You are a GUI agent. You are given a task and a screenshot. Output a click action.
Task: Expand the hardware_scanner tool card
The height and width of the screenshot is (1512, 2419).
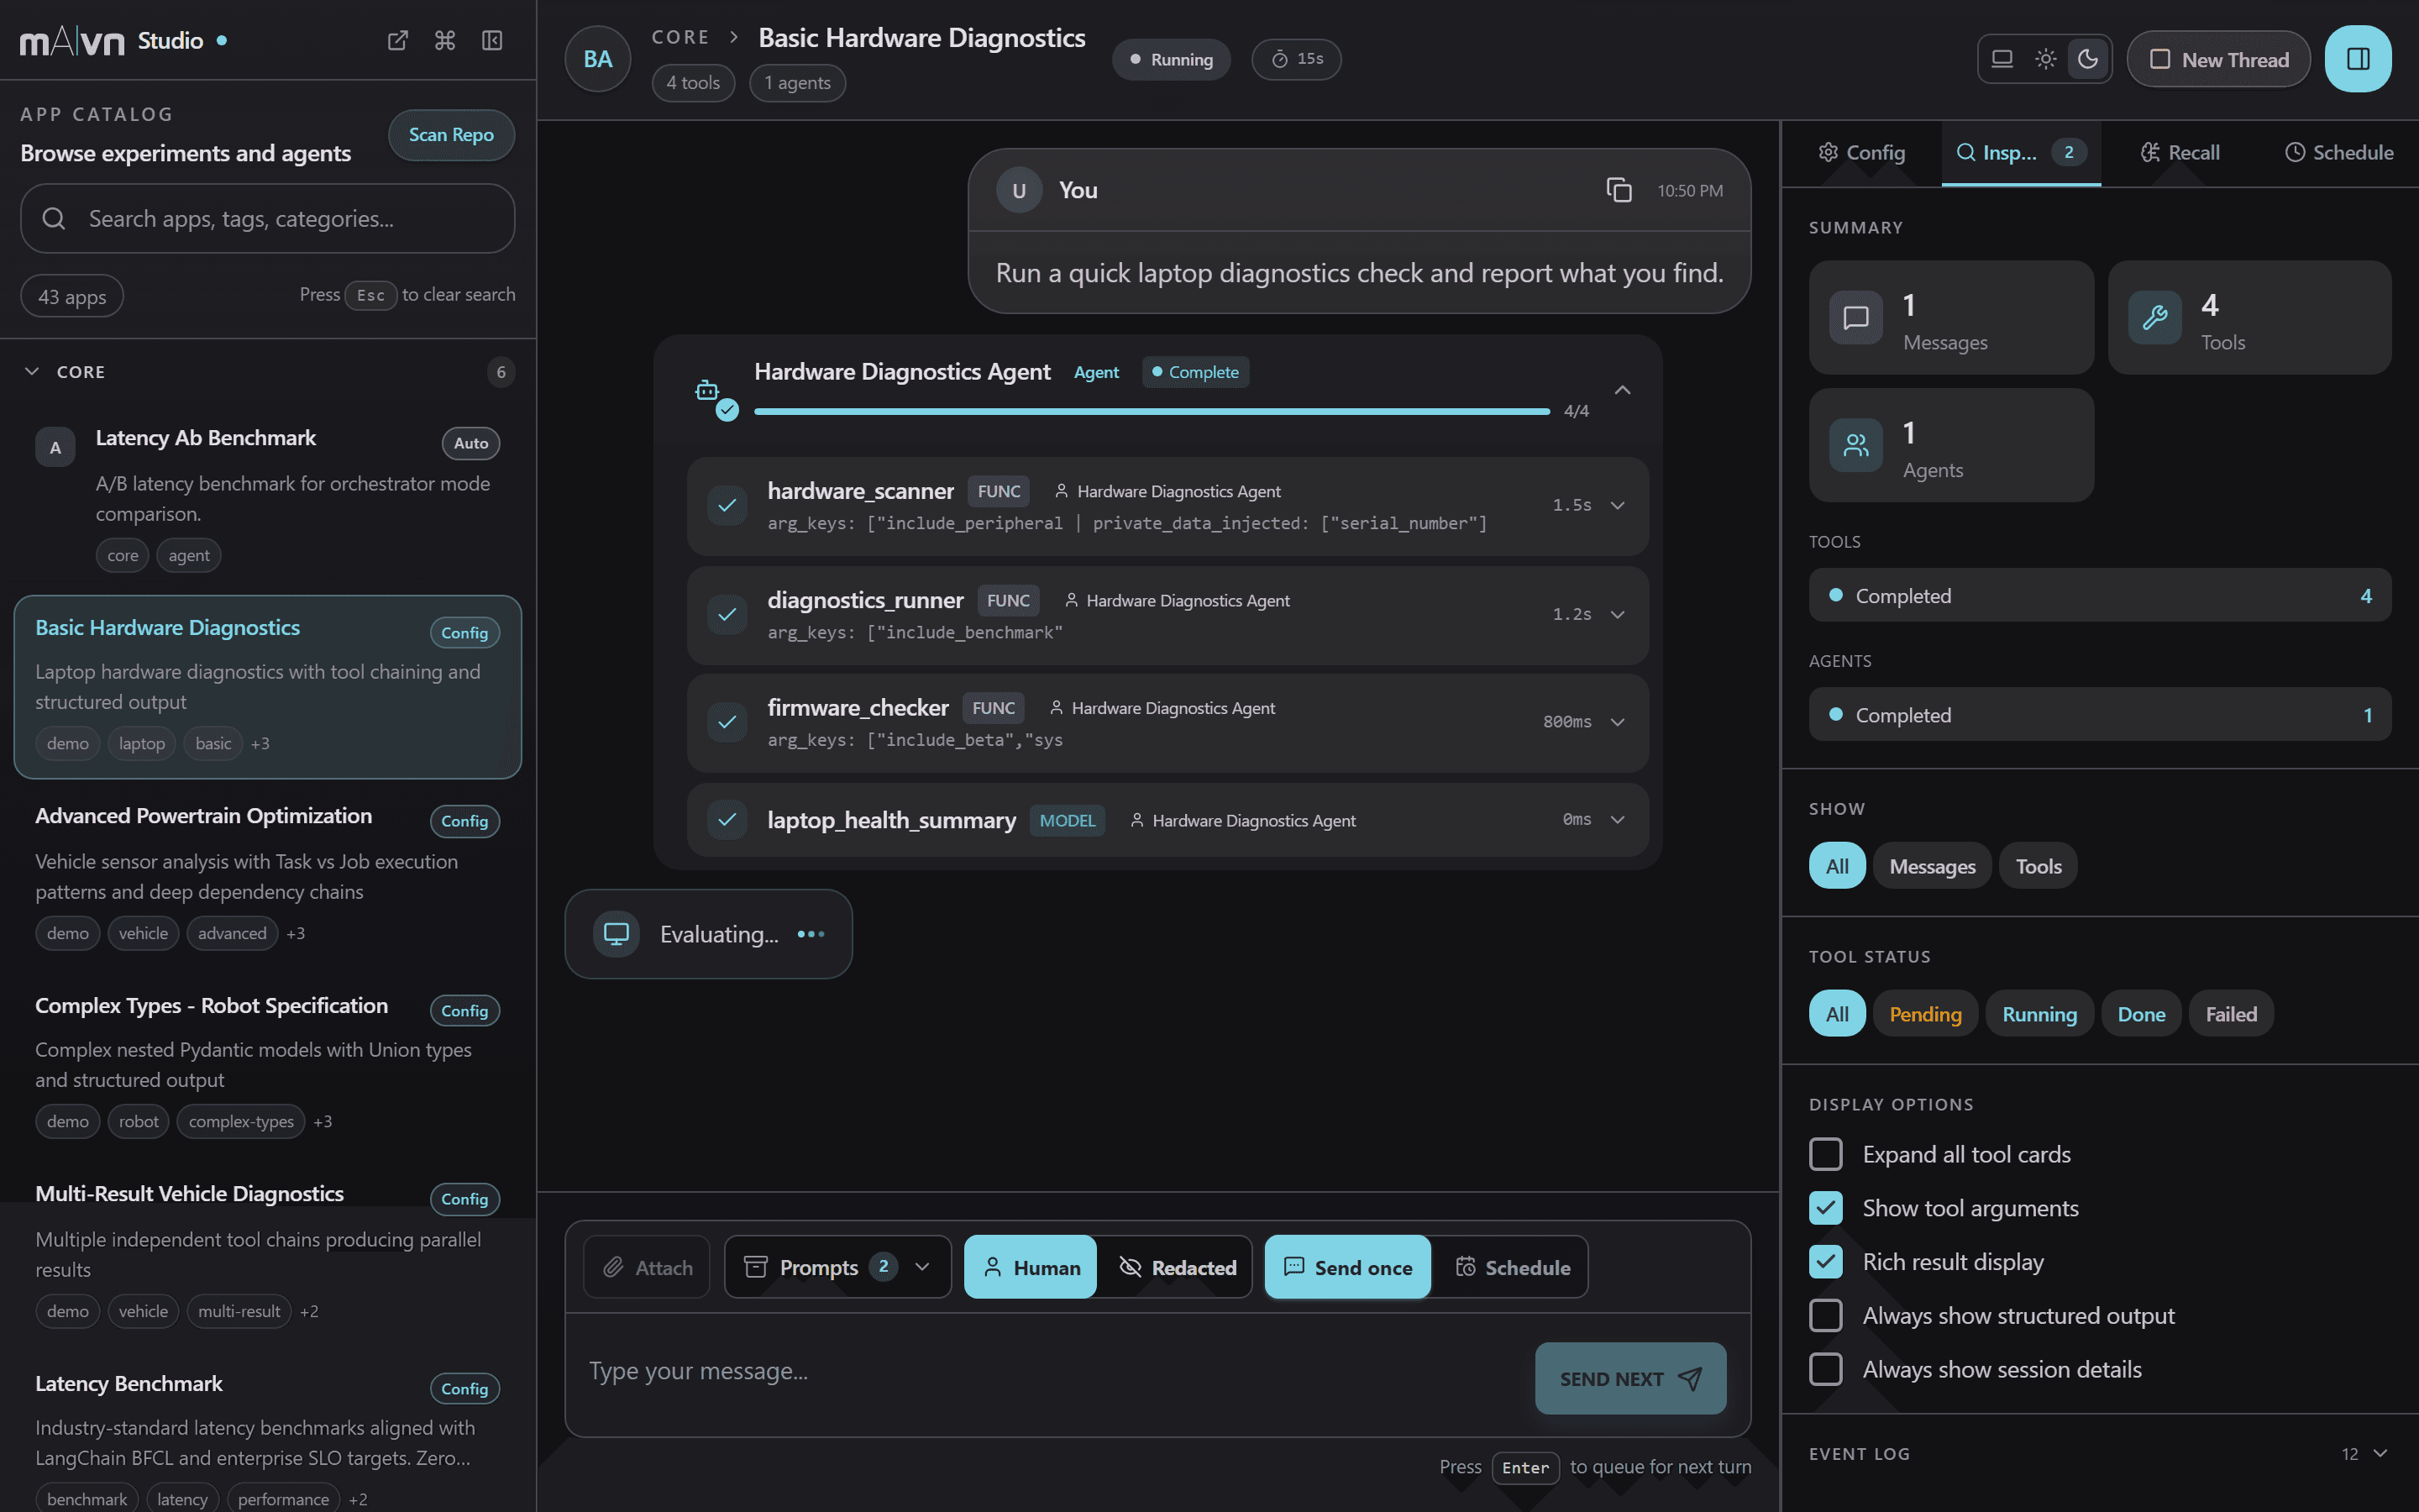point(1618,505)
